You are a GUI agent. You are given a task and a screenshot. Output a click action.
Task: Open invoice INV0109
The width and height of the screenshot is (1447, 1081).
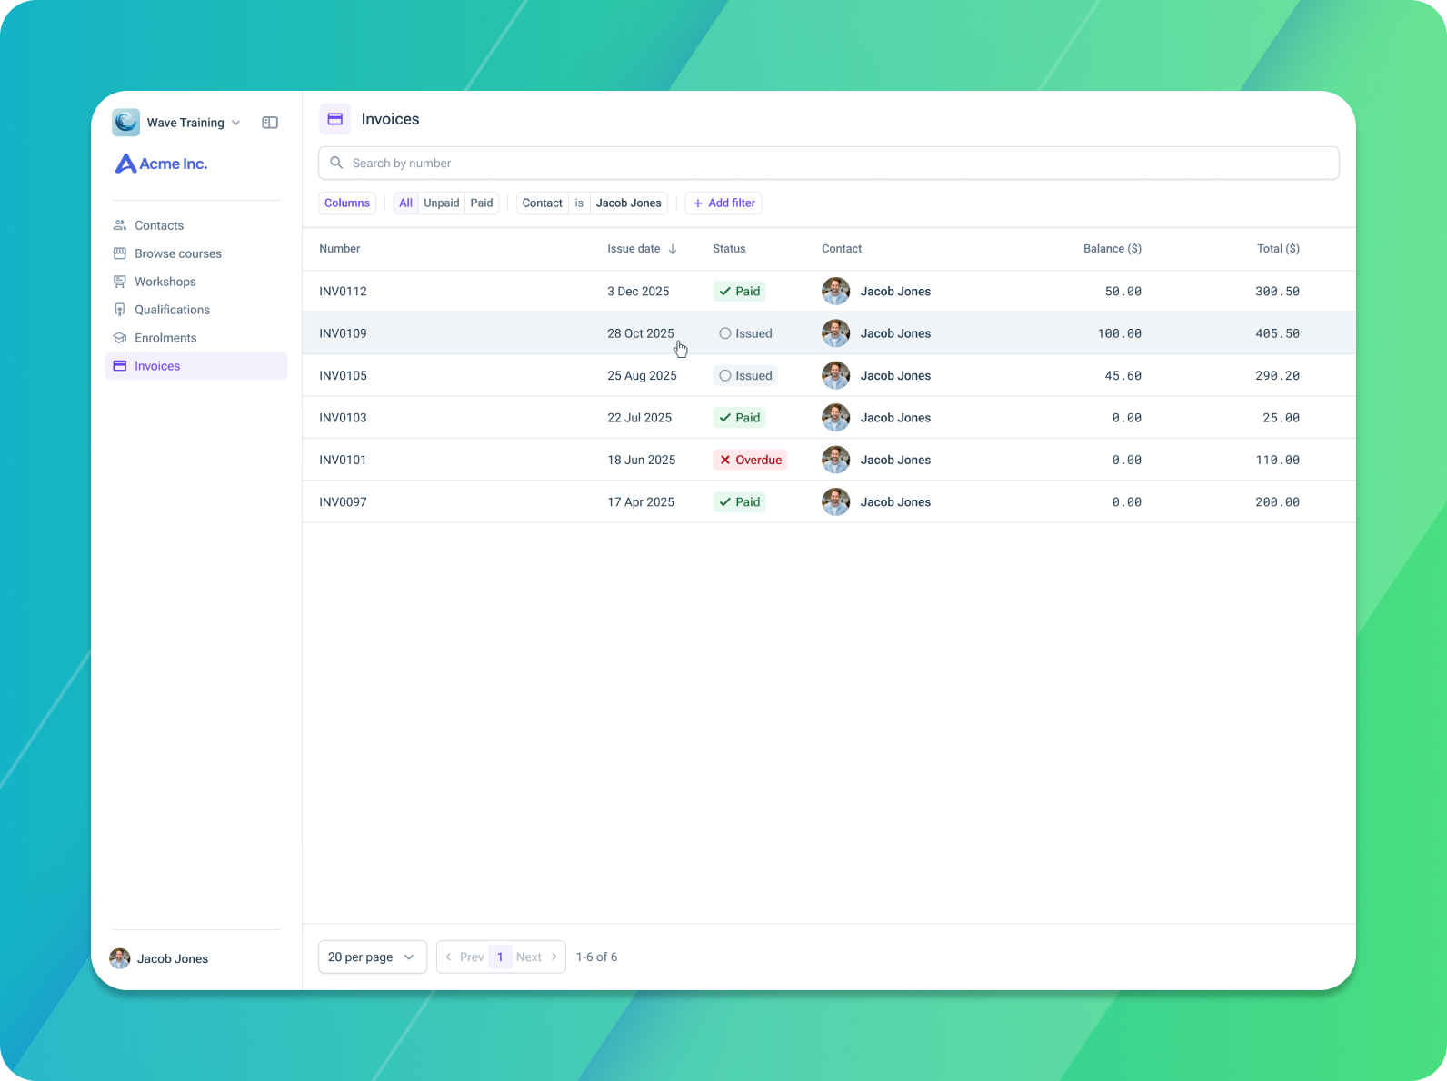[343, 333]
